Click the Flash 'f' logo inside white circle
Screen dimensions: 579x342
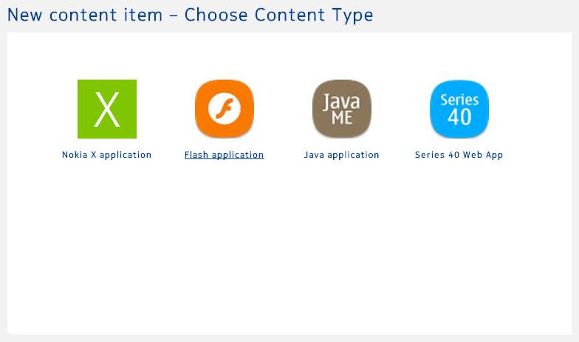pos(225,109)
